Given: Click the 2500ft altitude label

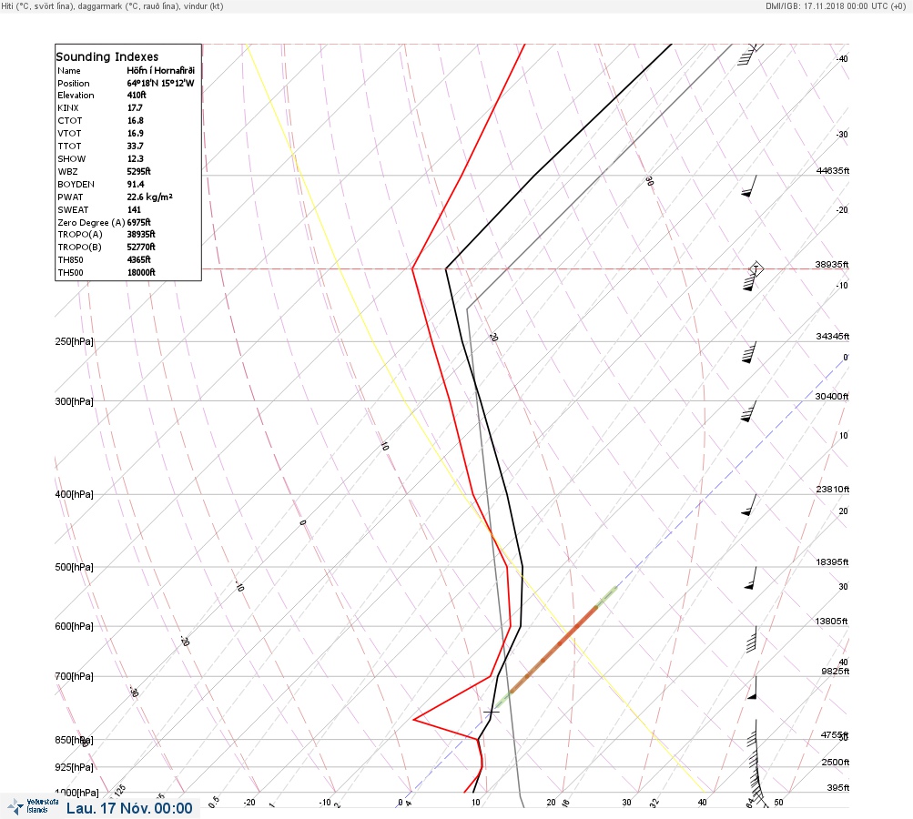Looking at the screenshot, I should point(836,762).
